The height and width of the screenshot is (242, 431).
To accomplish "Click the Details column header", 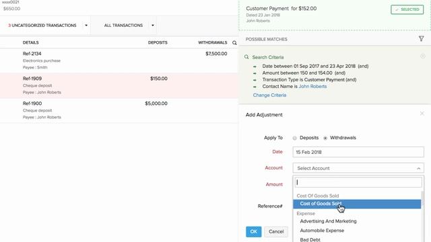I will coord(31,42).
